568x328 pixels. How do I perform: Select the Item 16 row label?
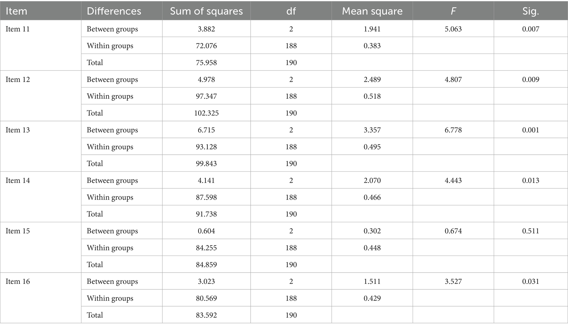[18, 281]
